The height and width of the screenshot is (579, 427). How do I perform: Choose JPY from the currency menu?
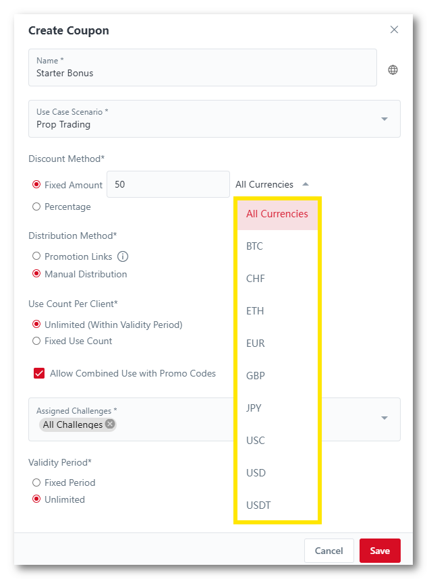254,408
